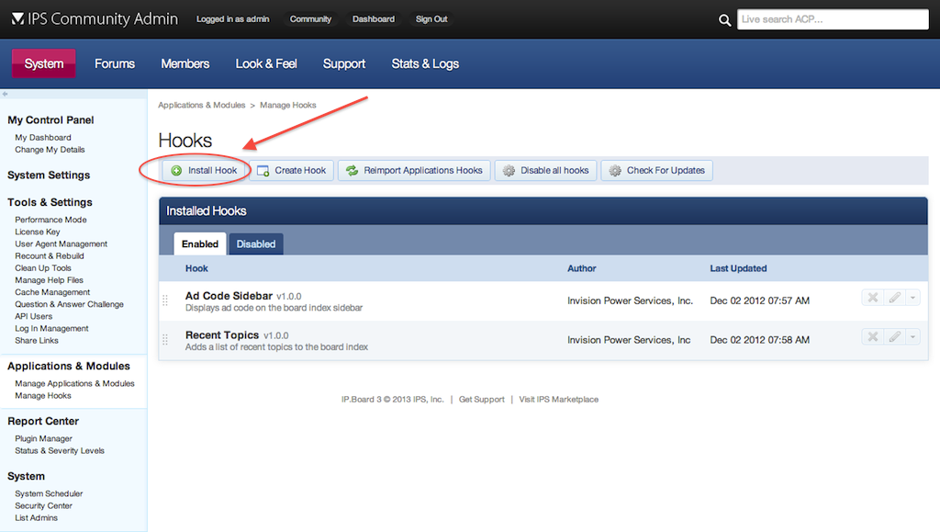This screenshot has height=532, width=940.
Task: Open the Stats & Logs menu
Action: [425, 63]
